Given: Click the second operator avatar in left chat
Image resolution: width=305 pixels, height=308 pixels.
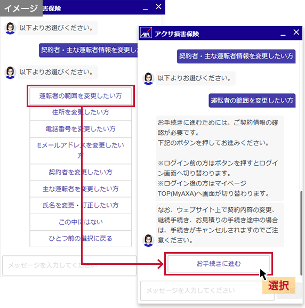Looking at the screenshot, I should coord(10,72).
